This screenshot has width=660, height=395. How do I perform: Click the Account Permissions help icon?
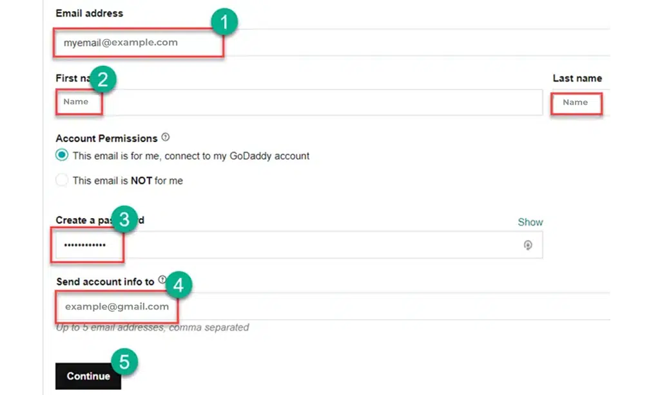pyautogui.click(x=165, y=136)
